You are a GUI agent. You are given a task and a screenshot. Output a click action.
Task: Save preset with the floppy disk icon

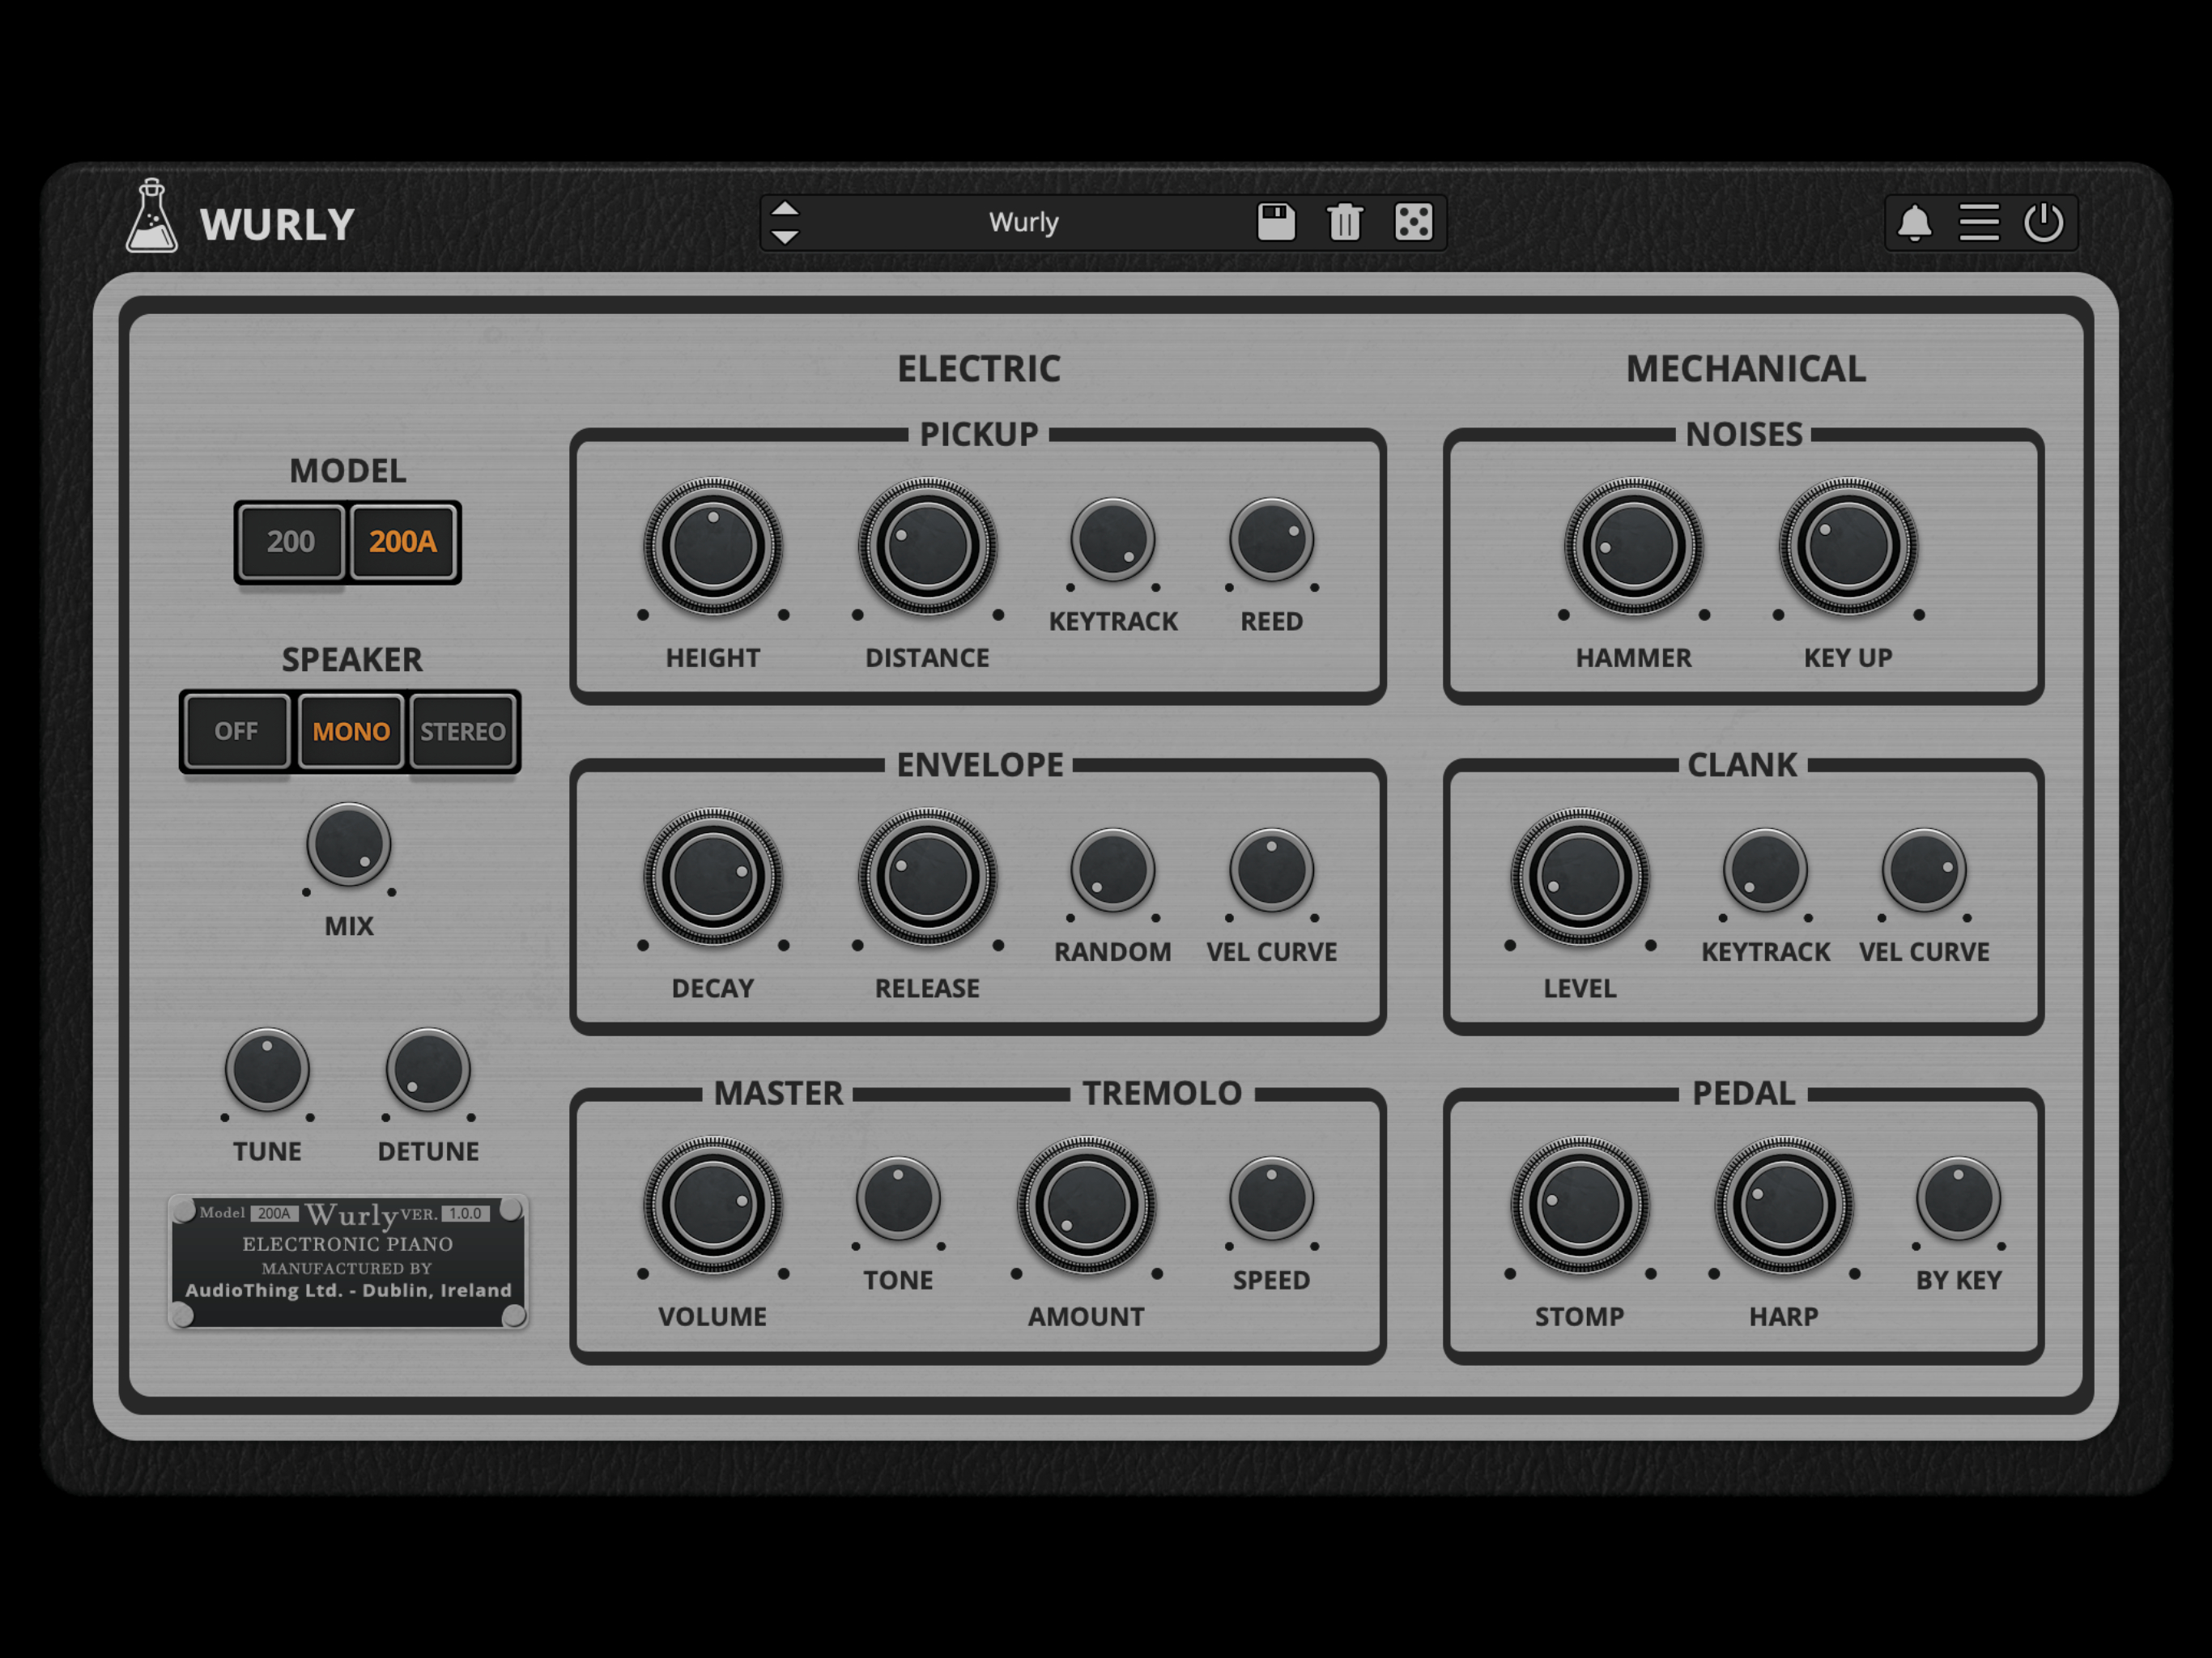coord(1276,222)
